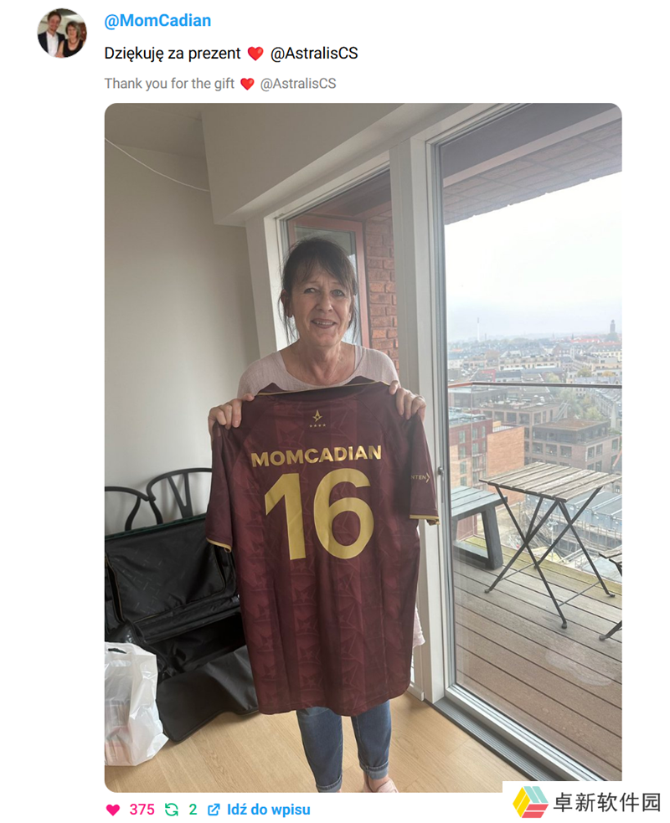Image resolution: width=670 pixels, height=823 pixels.
Task: Open the "Idź do wpisu" link
Action: coord(268,810)
